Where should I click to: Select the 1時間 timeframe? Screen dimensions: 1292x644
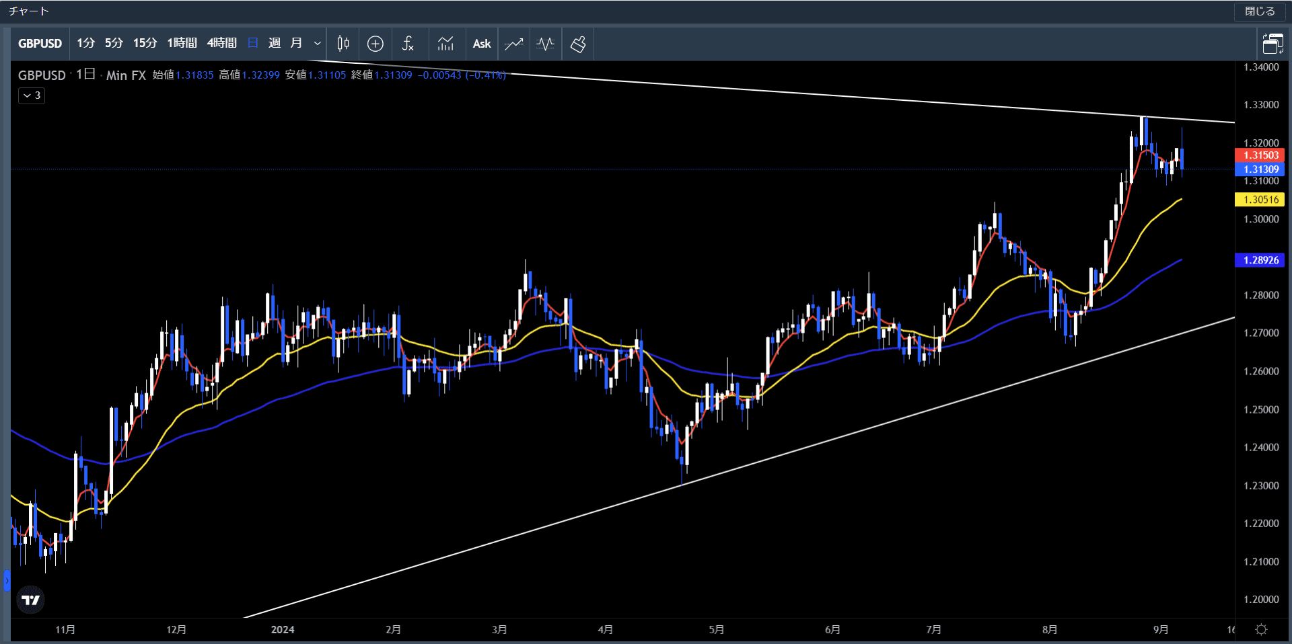182,44
